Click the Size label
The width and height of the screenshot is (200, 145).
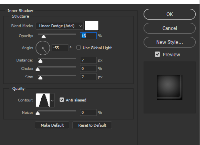pyautogui.click(x=29, y=77)
